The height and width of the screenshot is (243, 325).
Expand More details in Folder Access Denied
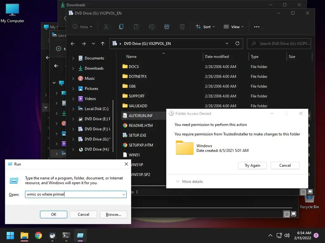[189, 181]
